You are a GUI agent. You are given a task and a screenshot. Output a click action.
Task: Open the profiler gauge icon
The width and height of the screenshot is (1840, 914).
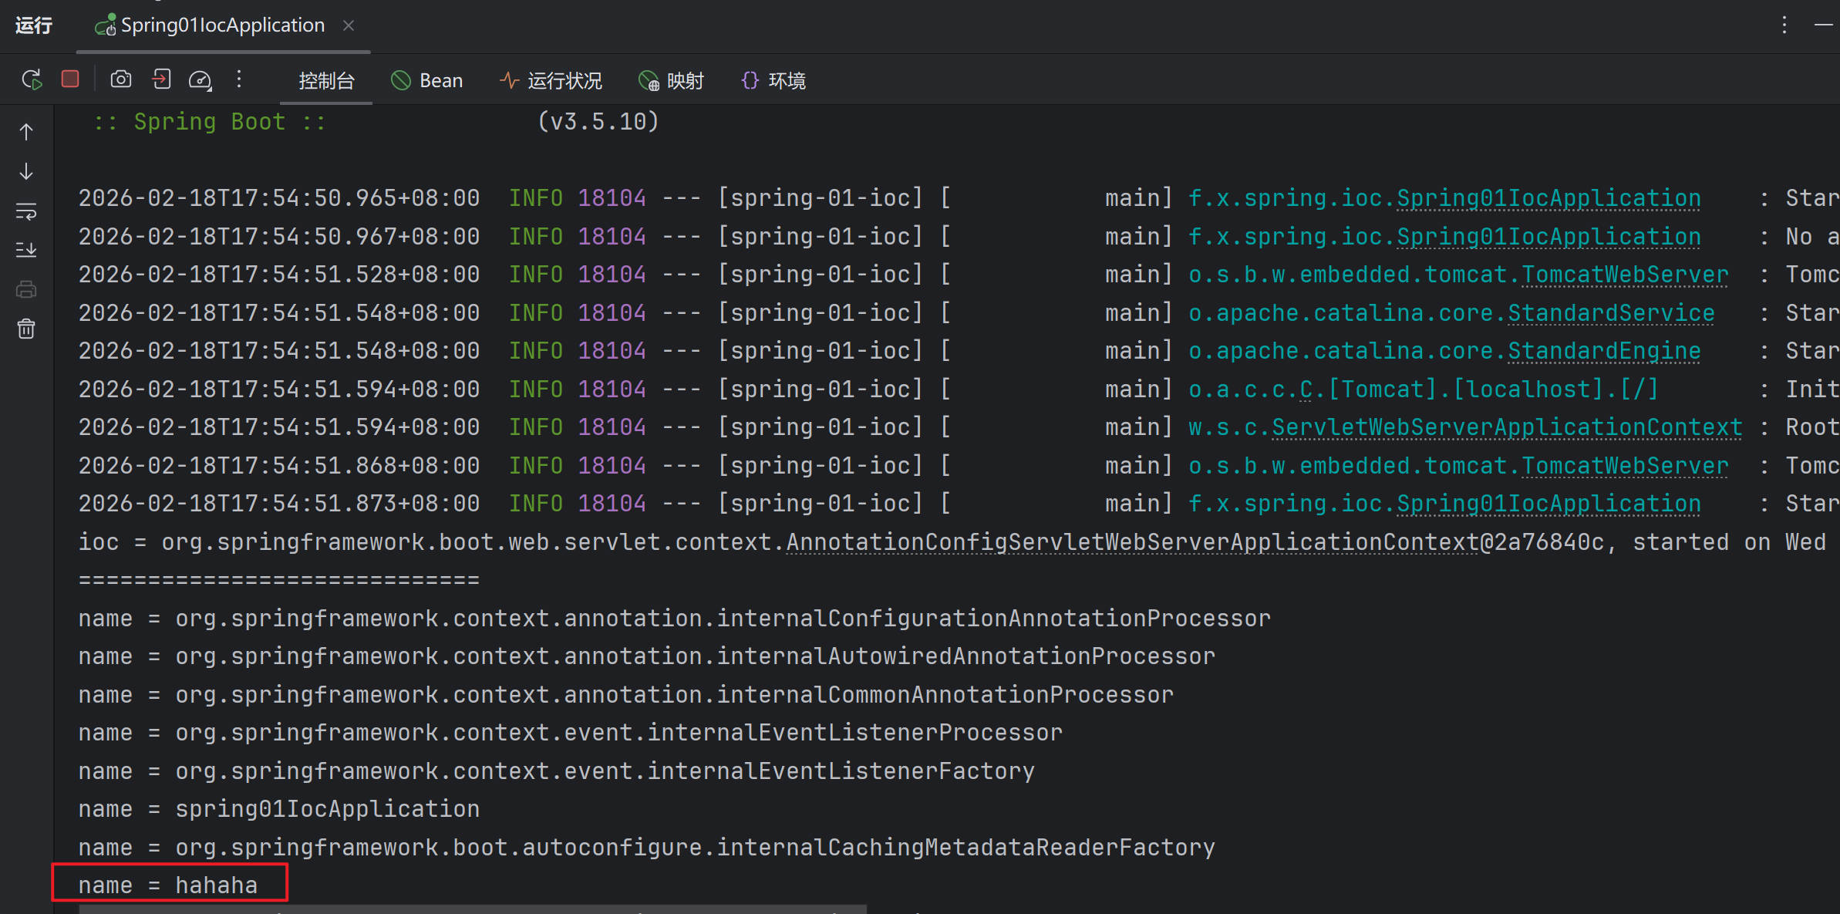pyautogui.click(x=200, y=80)
